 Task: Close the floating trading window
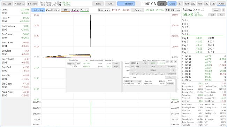point(175,61)
